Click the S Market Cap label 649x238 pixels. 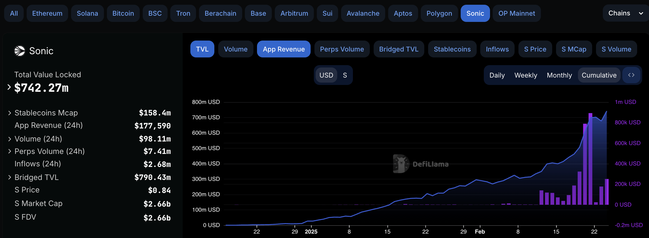38,203
